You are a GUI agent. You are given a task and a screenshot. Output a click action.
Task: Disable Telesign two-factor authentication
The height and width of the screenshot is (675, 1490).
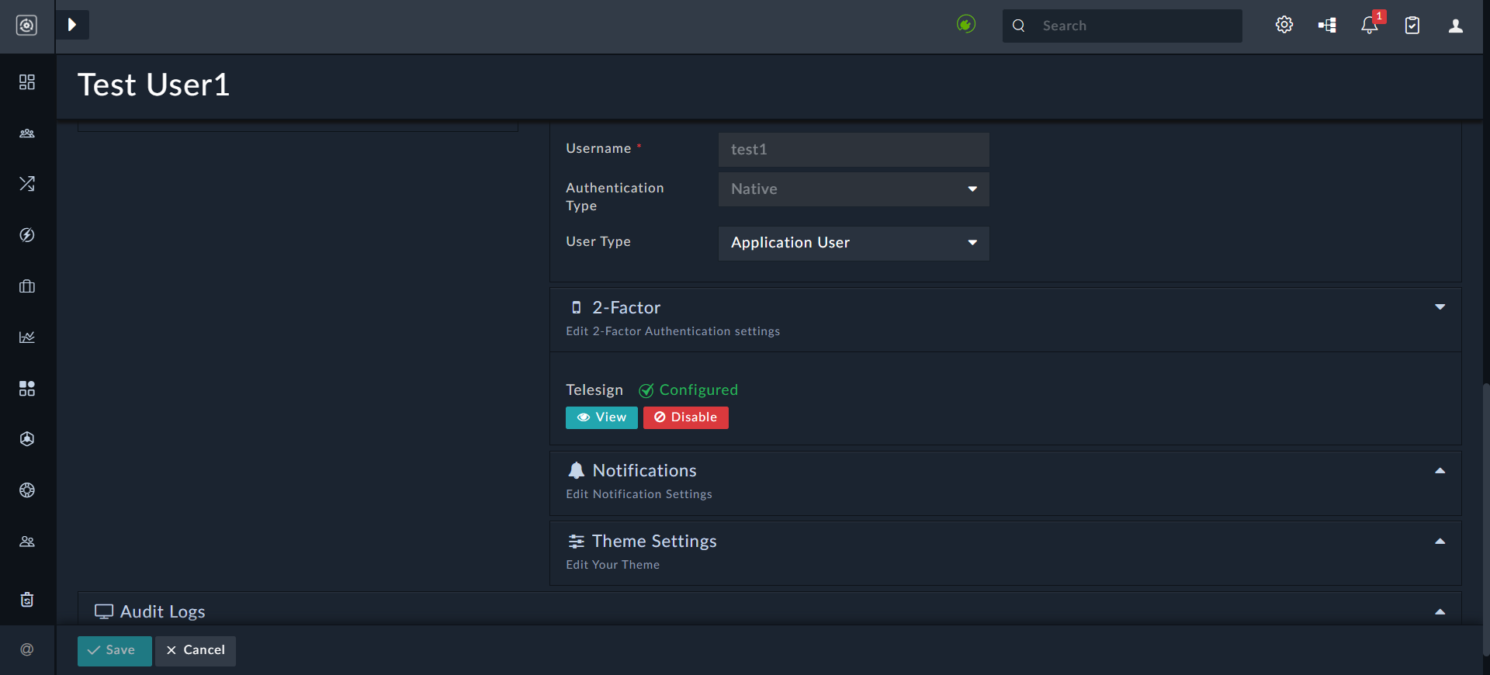coord(685,417)
